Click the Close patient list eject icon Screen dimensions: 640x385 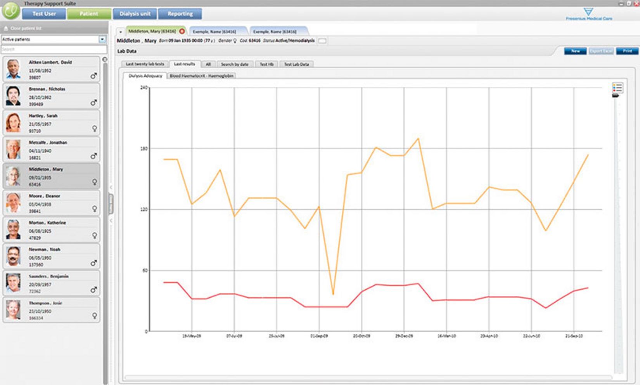click(x=6, y=28)
